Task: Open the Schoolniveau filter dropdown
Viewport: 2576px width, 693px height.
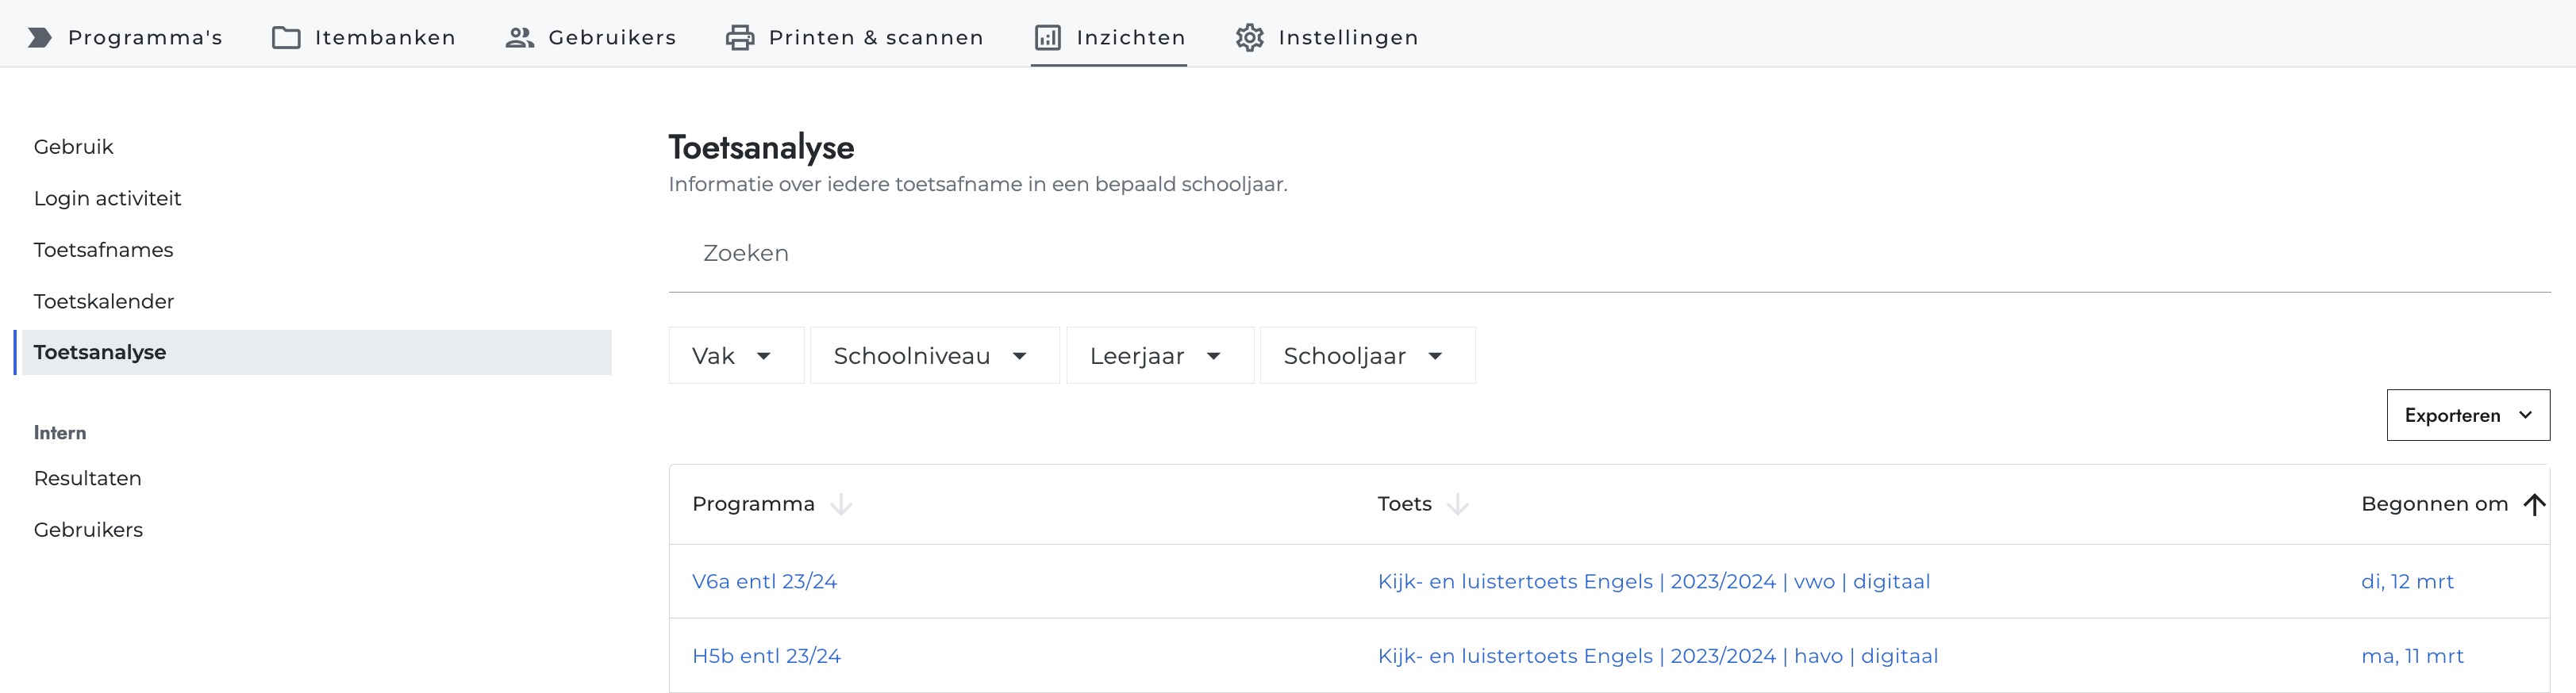Action: coord(934,355)
